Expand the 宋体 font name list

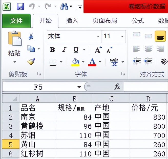(x=98, y=36)
